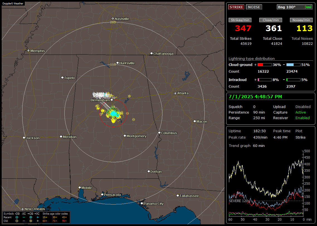Screen dimensions: 317x226
Task: Select the Meridian city marker dot
Action: point(61,137)
